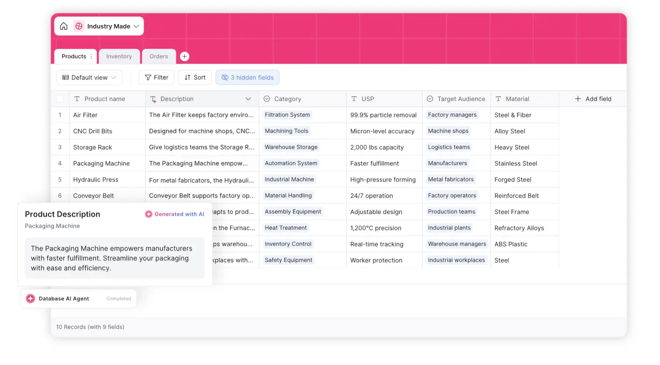Viewport: 660px width, 365px height.
Task: Click the Logistics teams audience tag
Action: 449,147
